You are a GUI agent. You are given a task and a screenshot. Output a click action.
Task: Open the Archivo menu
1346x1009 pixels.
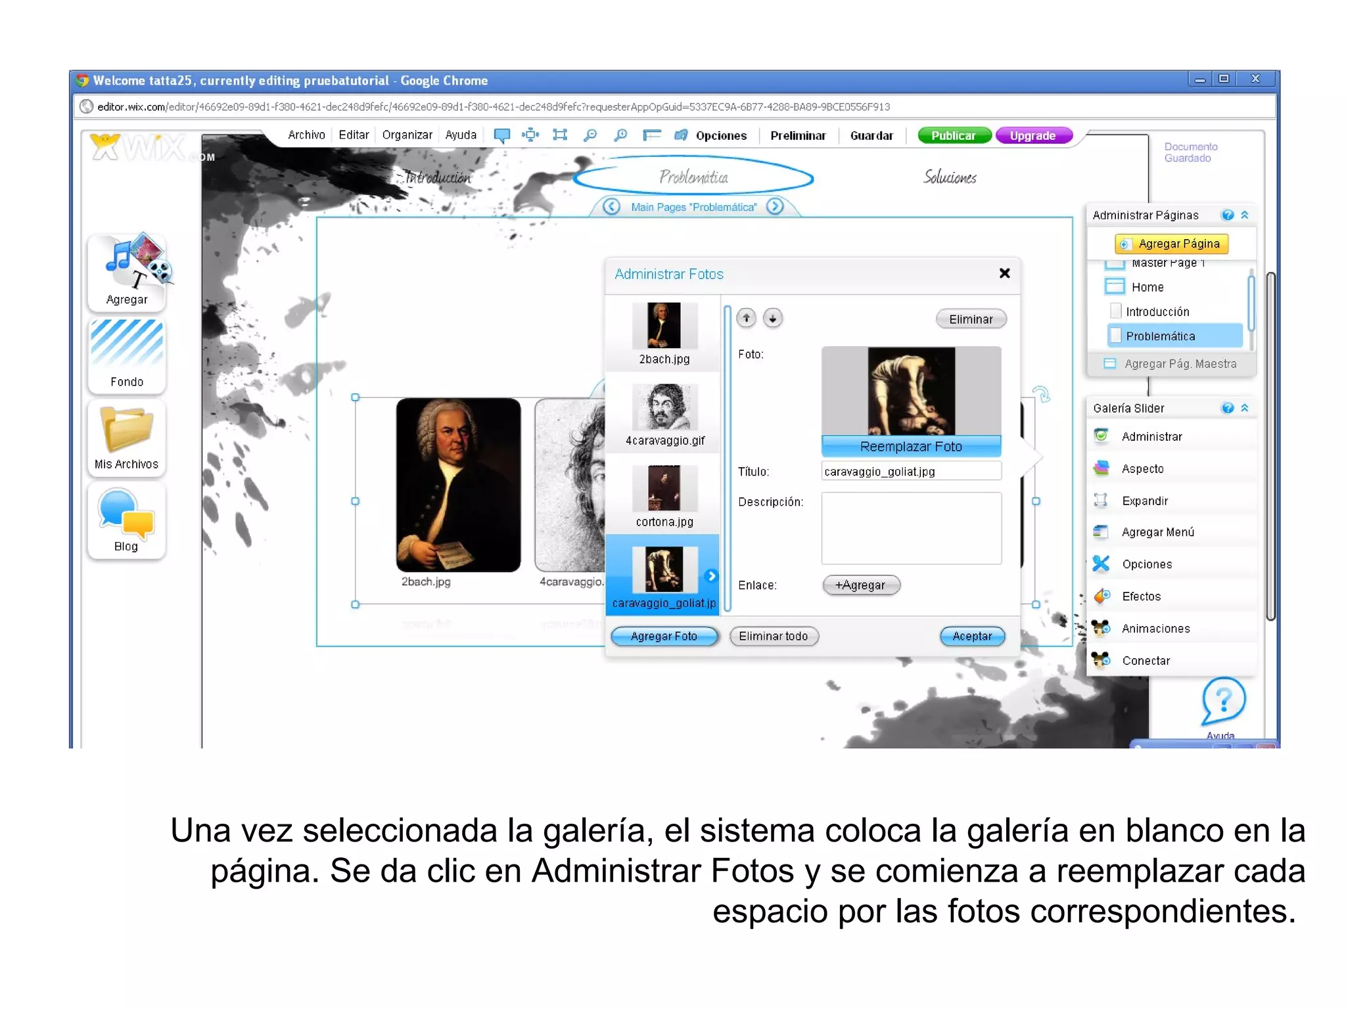click(306, 135)
